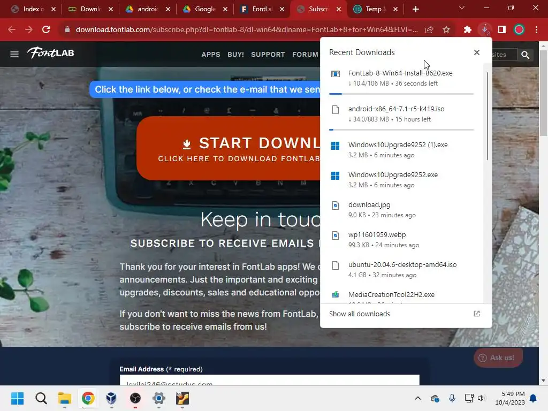548x411 pixels.
Task: Click the ubuntu-20.04.6 iso file icon
Action: (336, 265)
